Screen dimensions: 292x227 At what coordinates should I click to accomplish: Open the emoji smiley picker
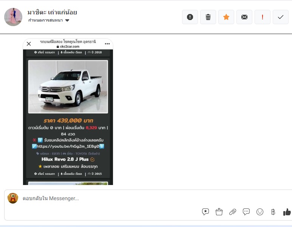click(x=260, y=212)
